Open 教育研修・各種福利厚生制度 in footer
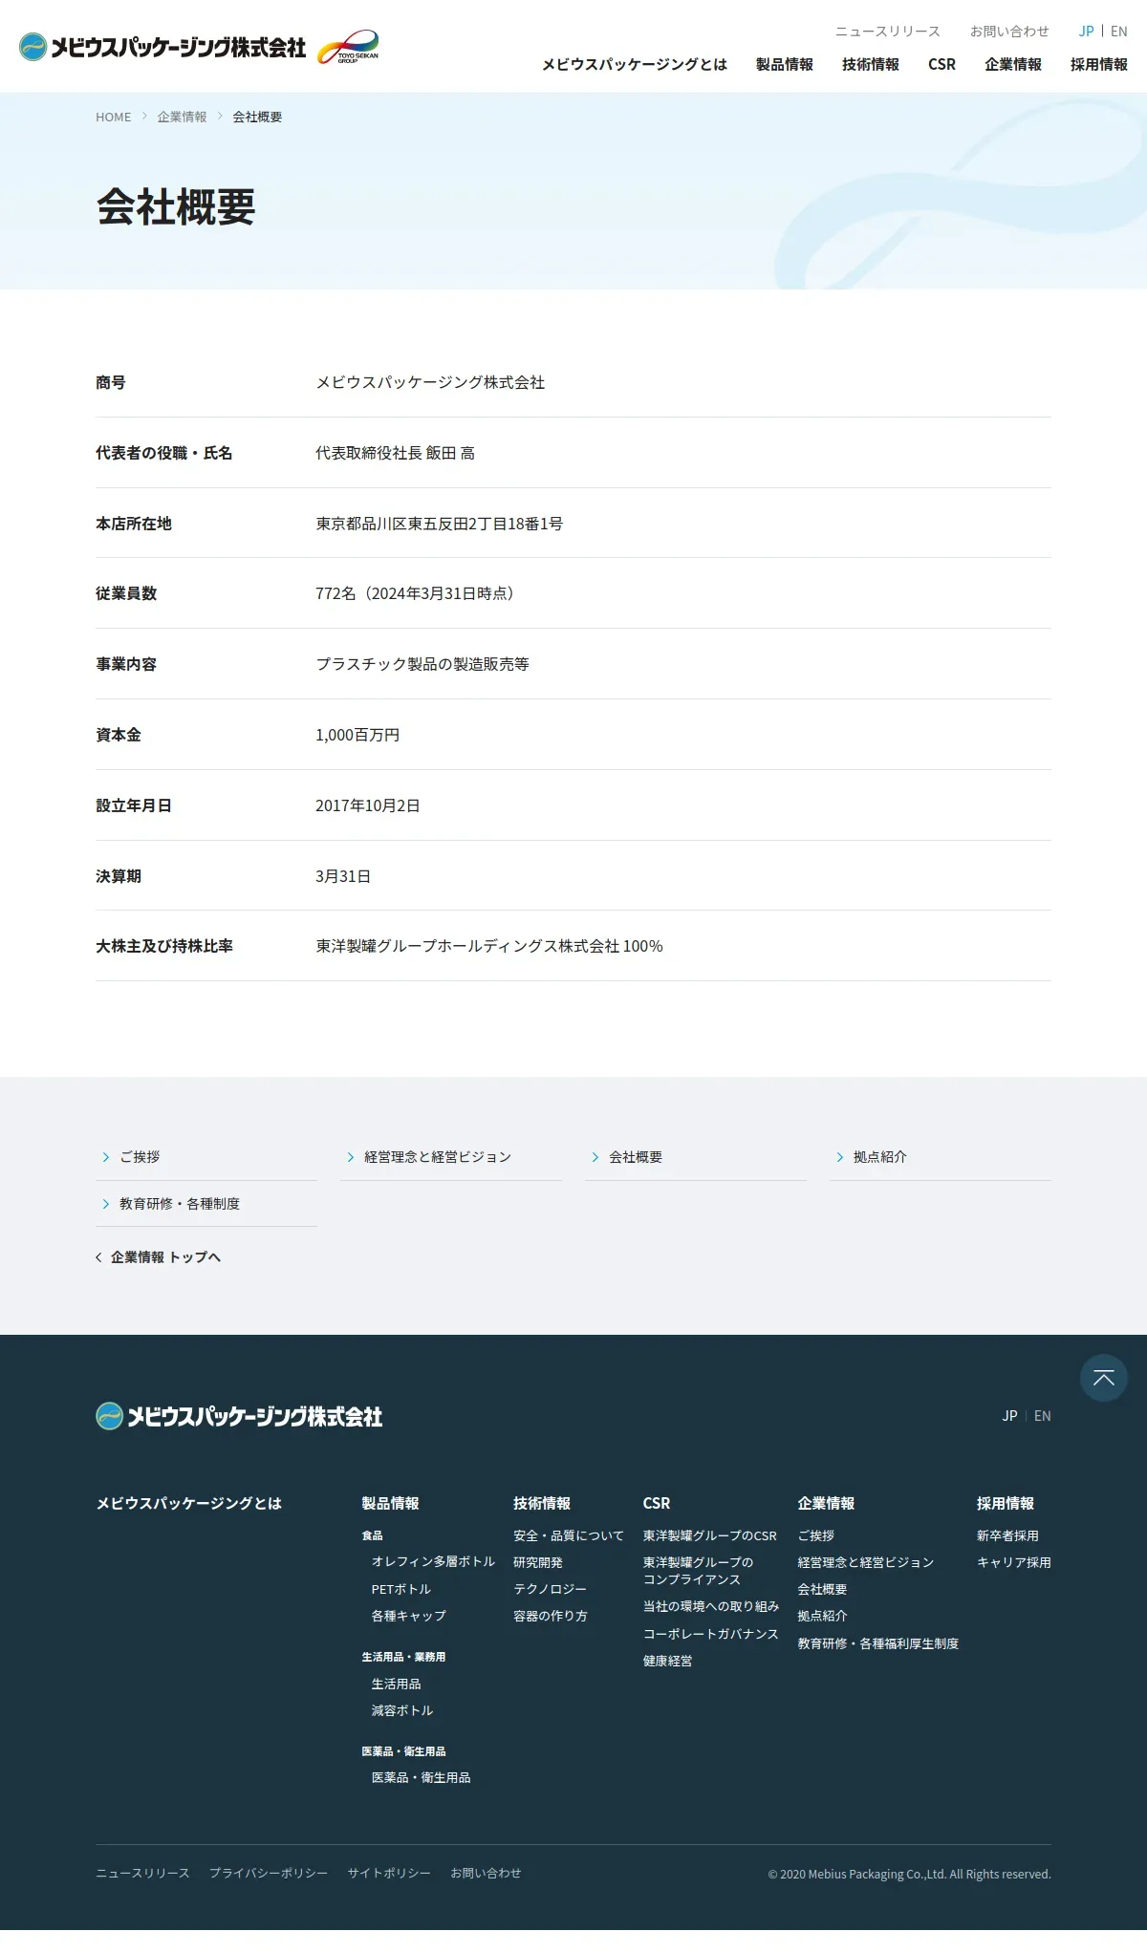Image resolution: width=1147 pixels, height=1953 pixels. [878, 1643]
